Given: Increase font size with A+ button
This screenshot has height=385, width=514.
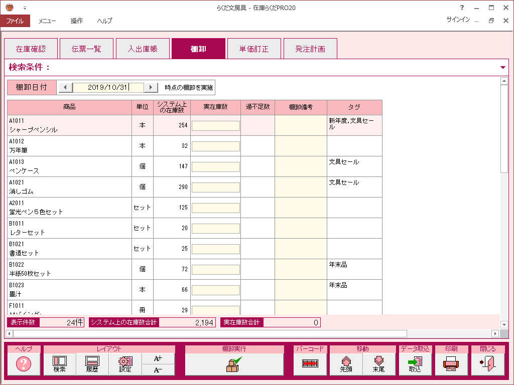Looking at the screenshot, I should pos(158,358).
